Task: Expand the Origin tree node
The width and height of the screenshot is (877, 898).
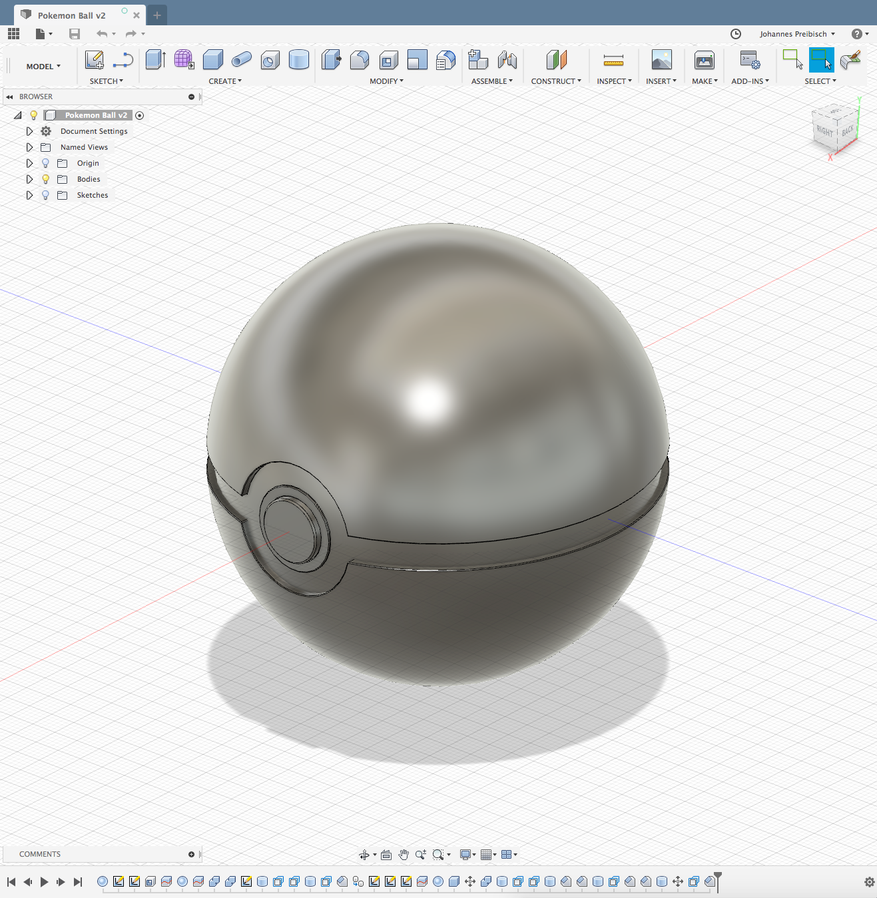Action: tap(29, 163)
